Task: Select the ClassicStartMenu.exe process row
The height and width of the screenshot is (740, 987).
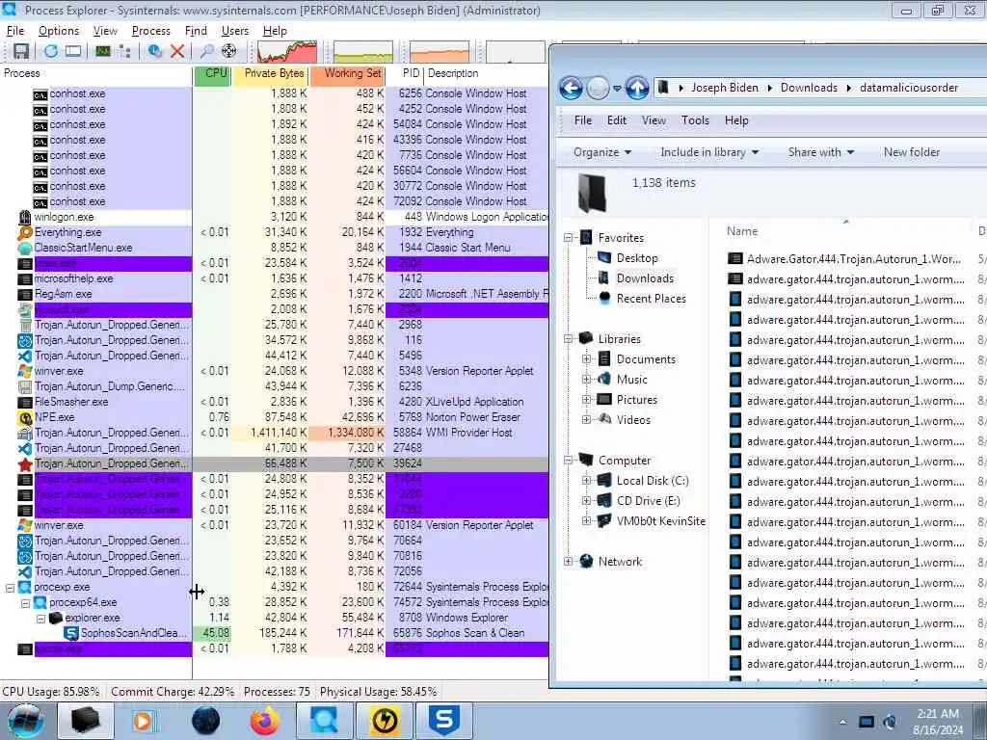Action: 275,248
